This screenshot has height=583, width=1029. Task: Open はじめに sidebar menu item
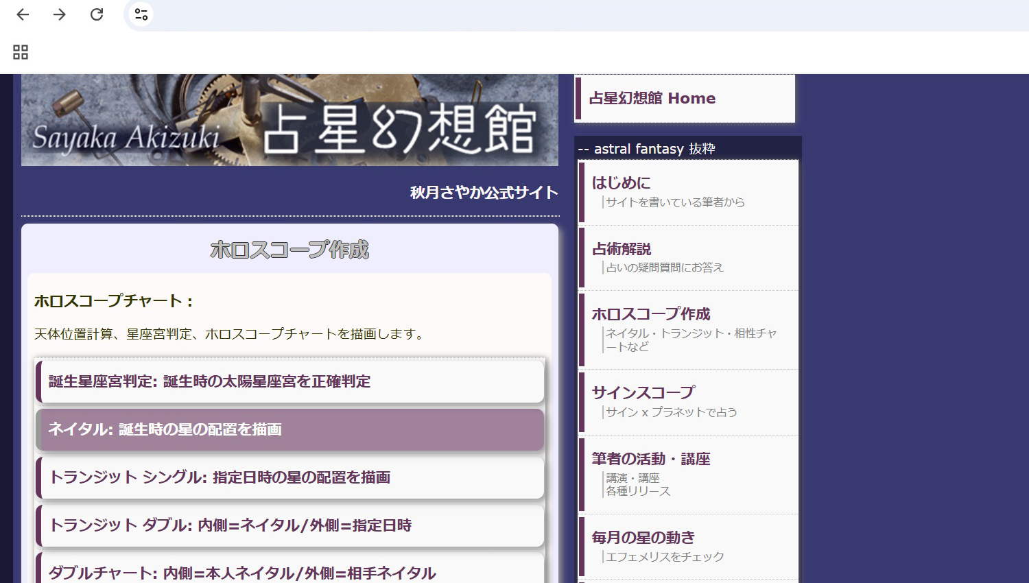(689, 192)
